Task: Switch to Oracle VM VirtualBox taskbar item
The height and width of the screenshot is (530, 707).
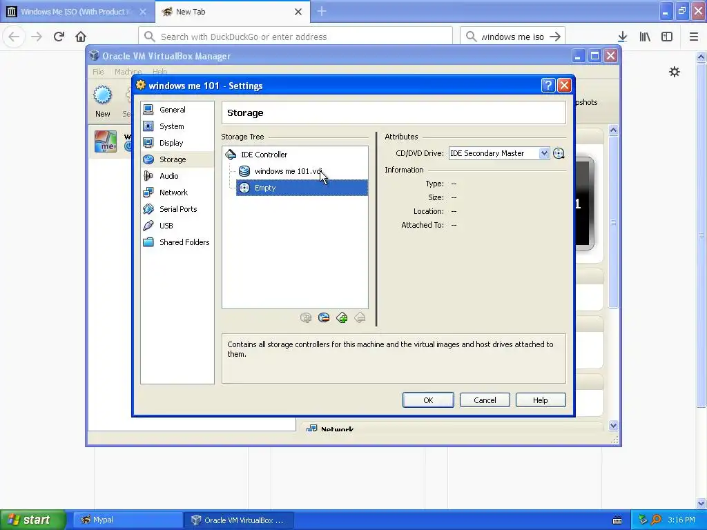Action: [x=240, y=520]
